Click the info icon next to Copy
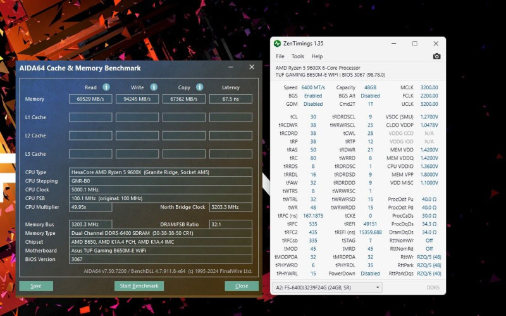506x316 pixels. 200,87
